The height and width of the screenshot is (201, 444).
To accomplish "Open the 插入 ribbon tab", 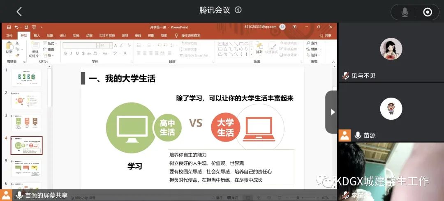I will pos(37,36).
